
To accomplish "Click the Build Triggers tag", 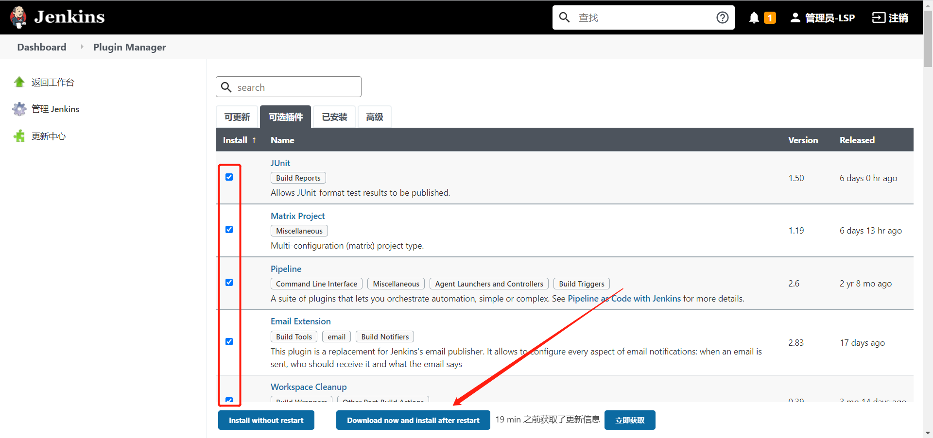I will tap(582, 284).
